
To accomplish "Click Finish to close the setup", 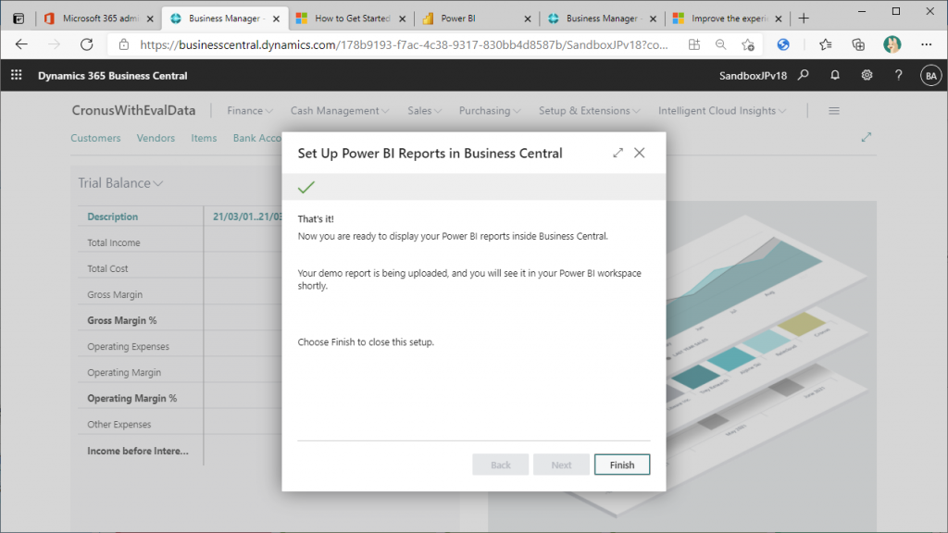I will (622, 465).
